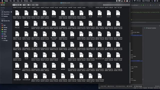The height and width of the screenshot is (90, 160).
Task: Open Spotlight search in menu bar
Action: click(152, 1)
